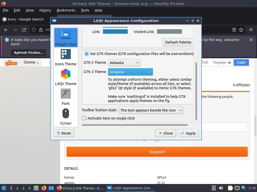This screenshot has width=257, height=192.
Task: Open the File menu
Action: point(6,10)
